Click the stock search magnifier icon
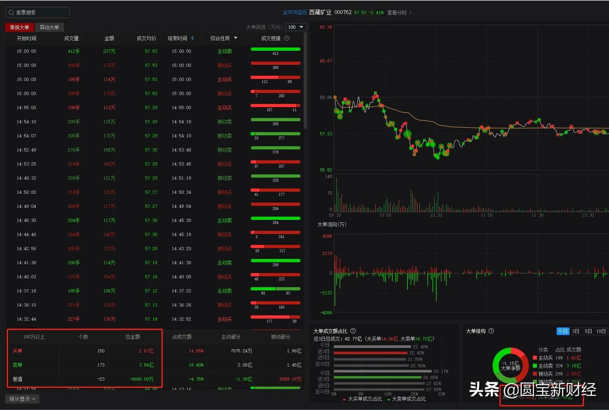The height and width of the screenshot is (410, 609). [x=11, y=12]
